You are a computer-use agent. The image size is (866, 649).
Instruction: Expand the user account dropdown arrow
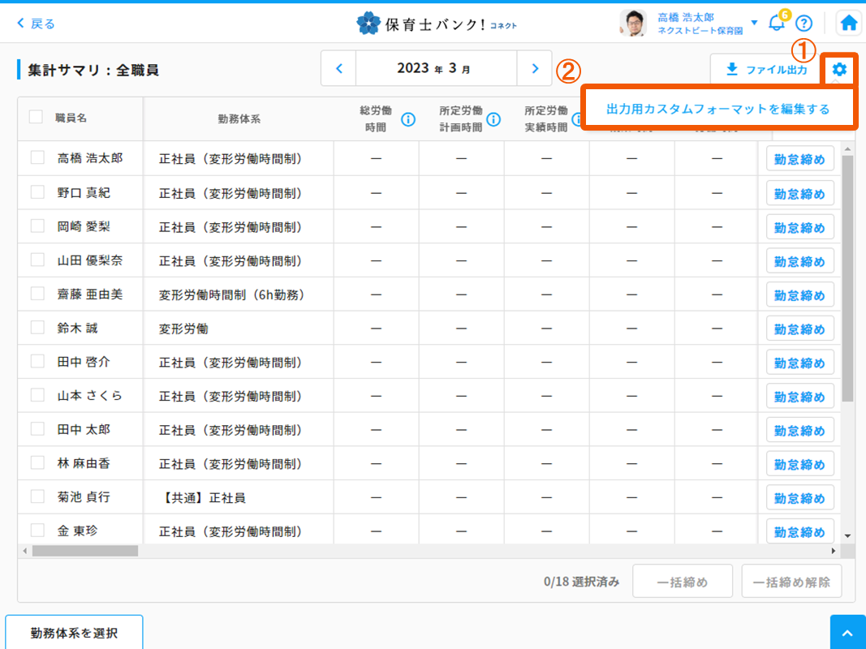(754, 23)
